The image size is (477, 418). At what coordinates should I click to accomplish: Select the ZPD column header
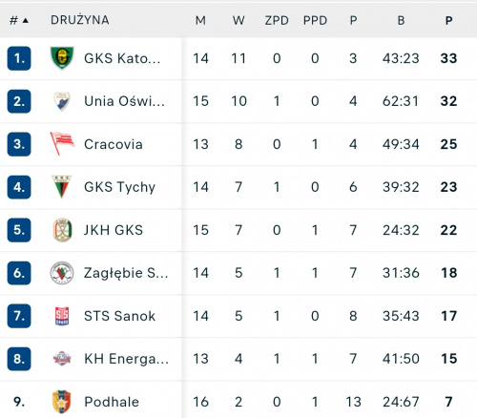pyautogui.click(x=277, y=21)
